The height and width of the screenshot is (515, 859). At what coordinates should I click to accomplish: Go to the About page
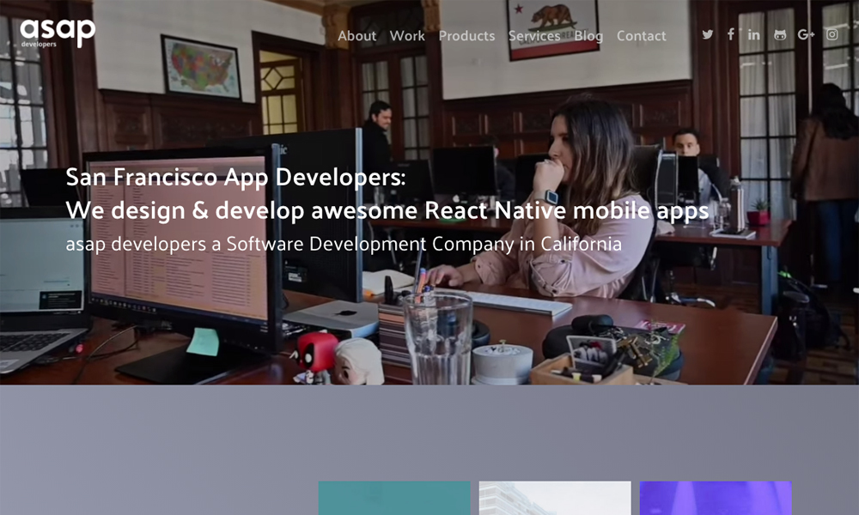pyautogui.click(x=356, y=36)
